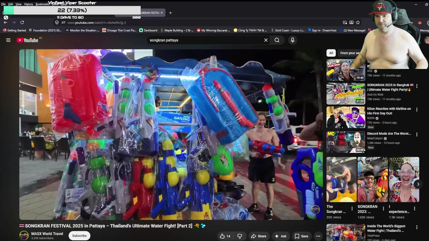Open the View menu
The width and height of the screenshot is (429, 241).
click(x=18, y=4)
